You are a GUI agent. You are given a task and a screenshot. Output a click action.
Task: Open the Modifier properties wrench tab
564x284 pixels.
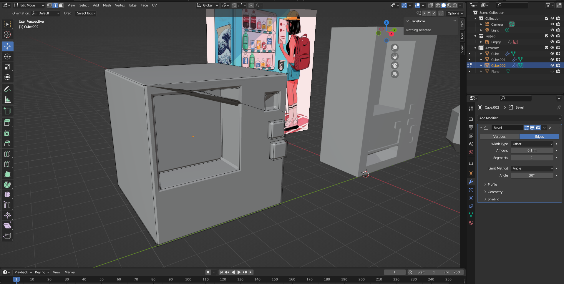tap(471, 182)
